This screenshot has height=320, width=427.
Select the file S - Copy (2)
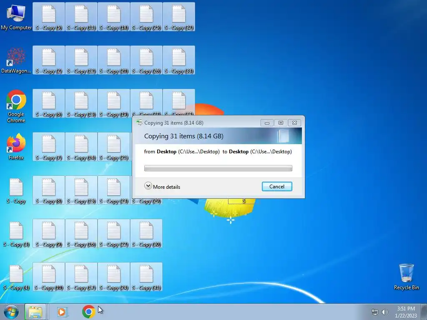(x=49, y=60)
